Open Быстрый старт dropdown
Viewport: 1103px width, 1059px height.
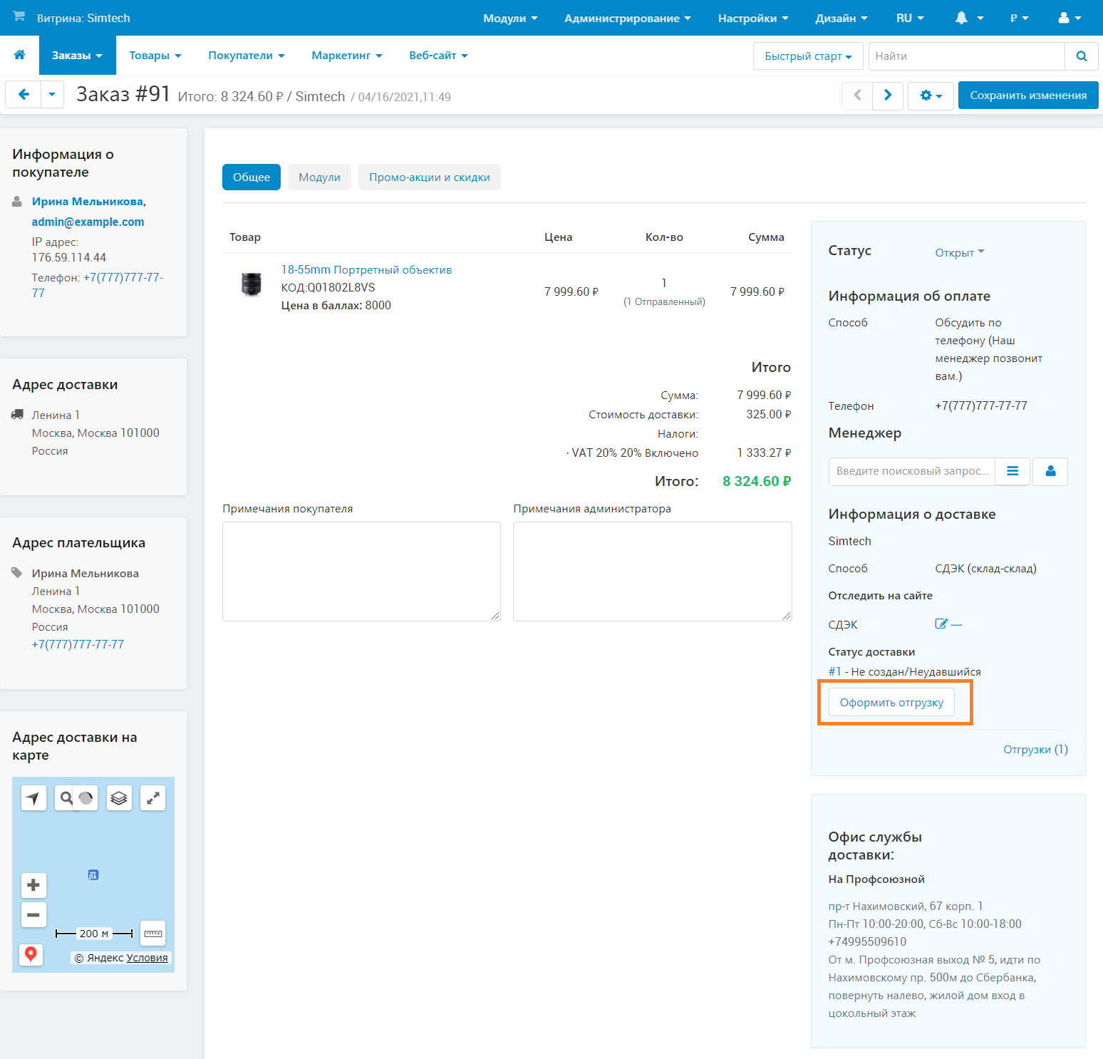tap(807, 56)
